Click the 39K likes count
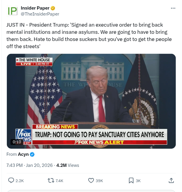This screenshot has width=182, height=192. [99, 181]
